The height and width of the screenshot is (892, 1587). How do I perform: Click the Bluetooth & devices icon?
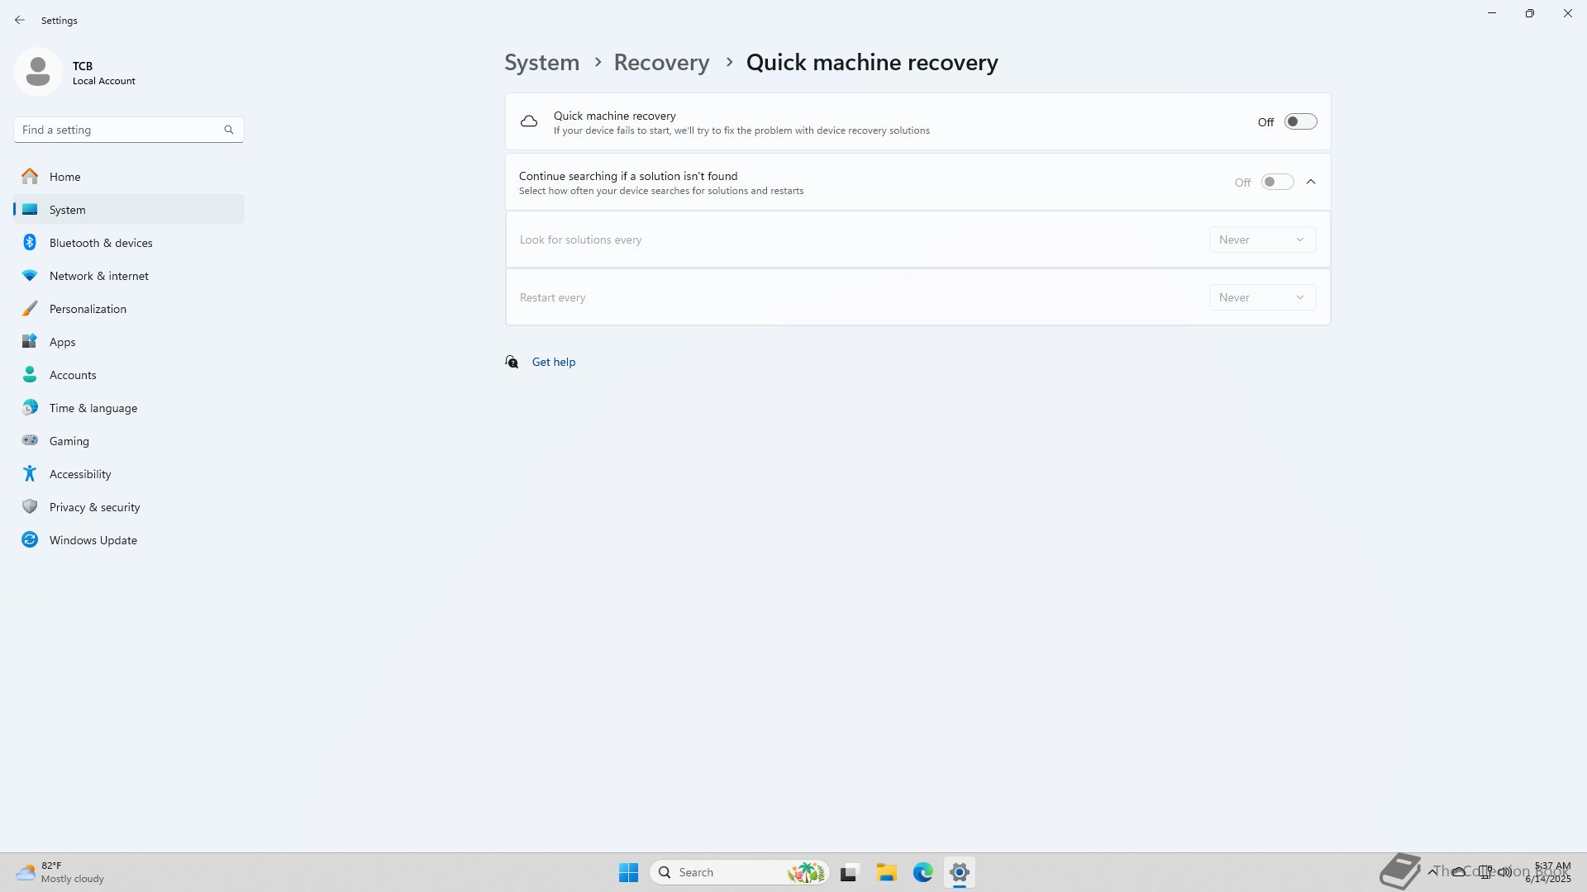coord(30,242)
